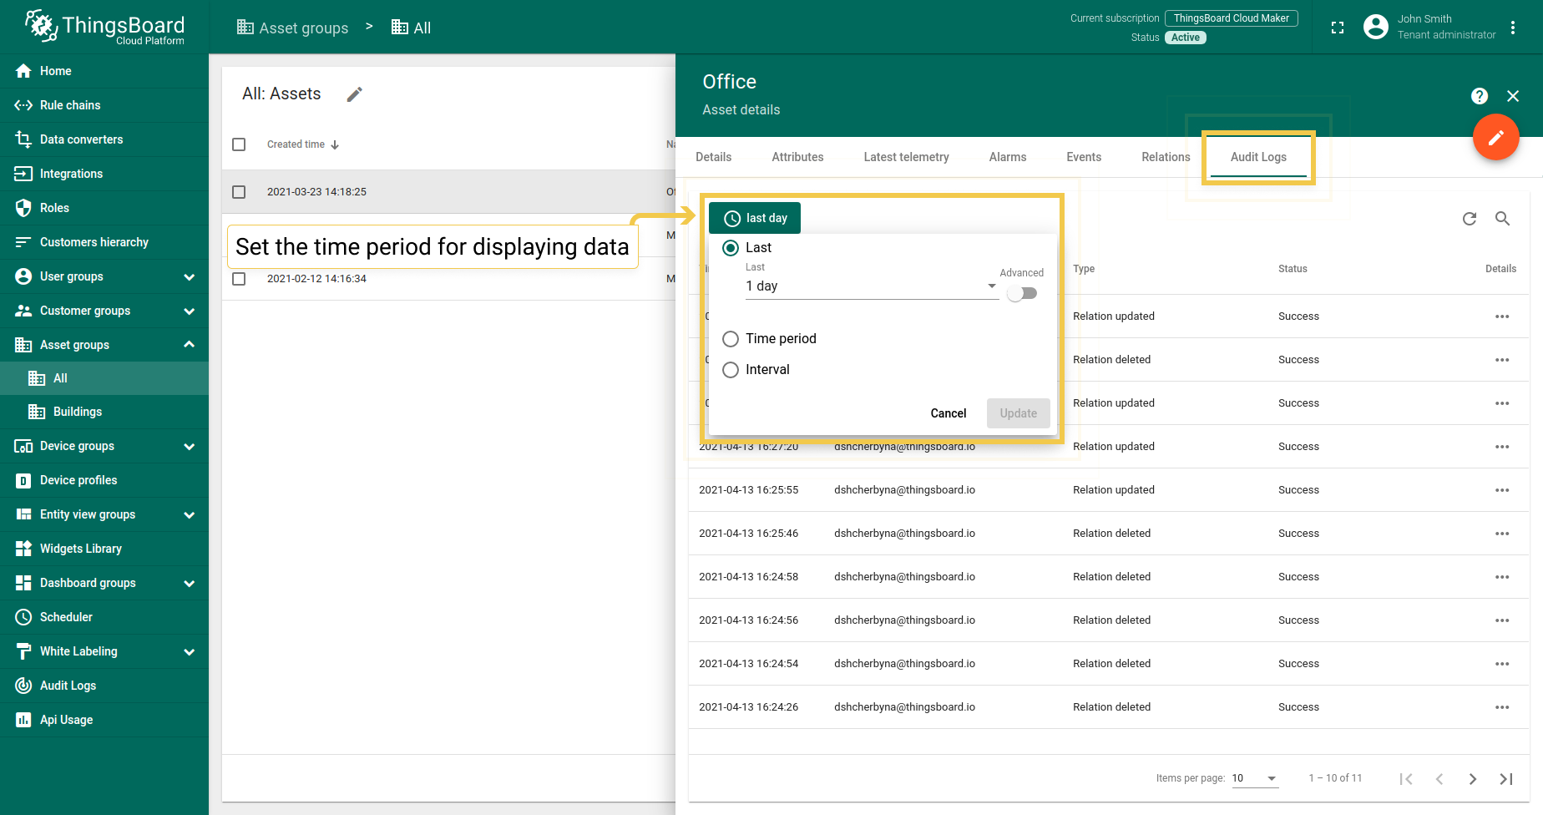This screenshot has width=1543, height=815.
Task: Open Rule chains icon in sidebar
Action: [x=23, y=105]
